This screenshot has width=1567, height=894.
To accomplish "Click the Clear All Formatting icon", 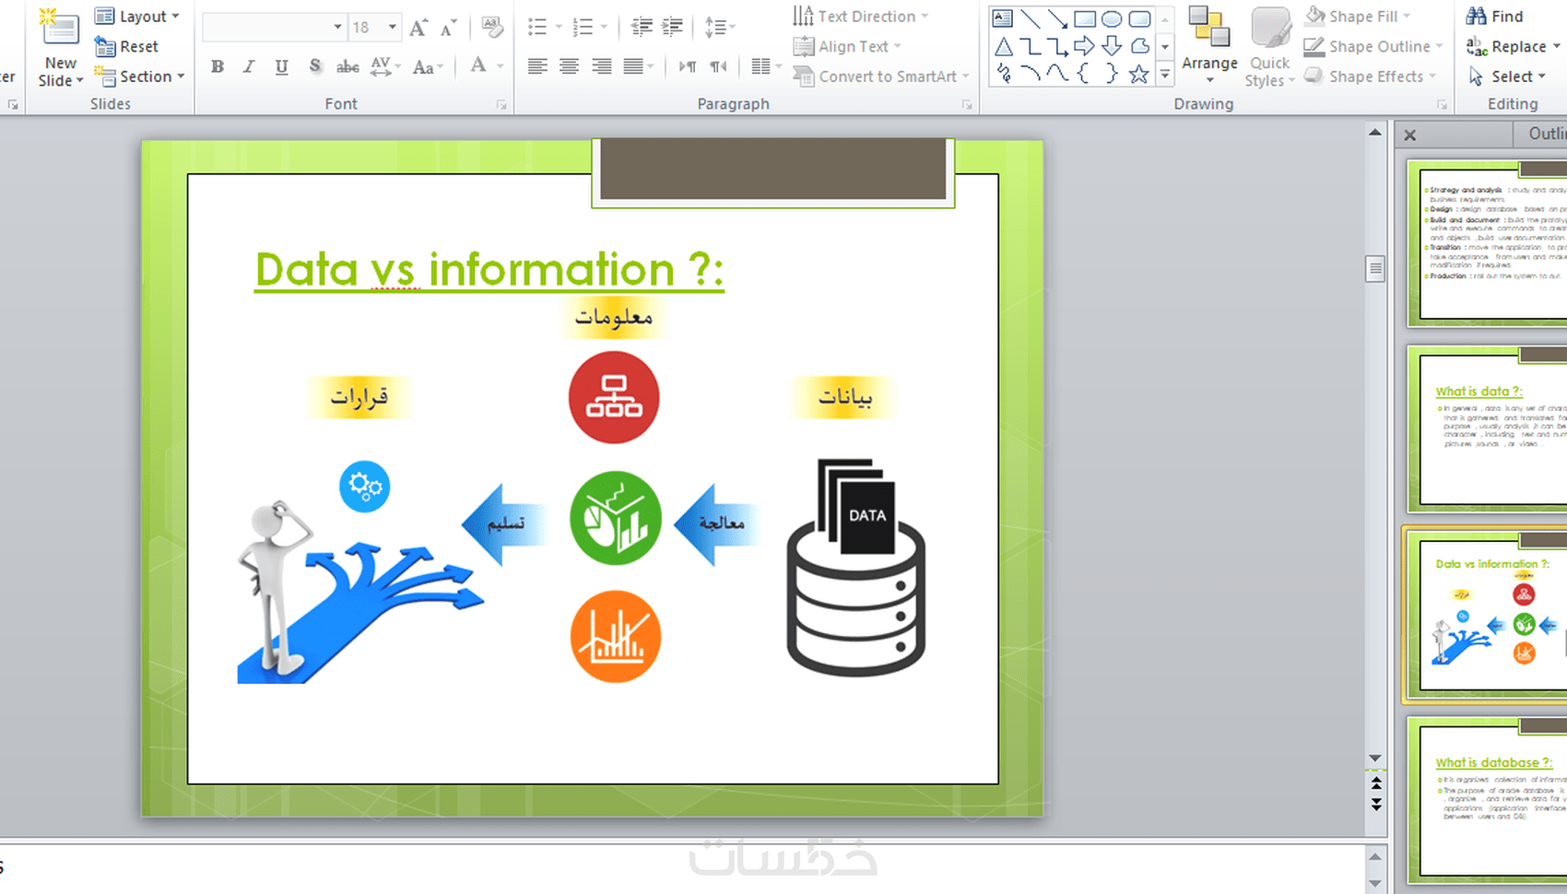I will coord(492,28).
